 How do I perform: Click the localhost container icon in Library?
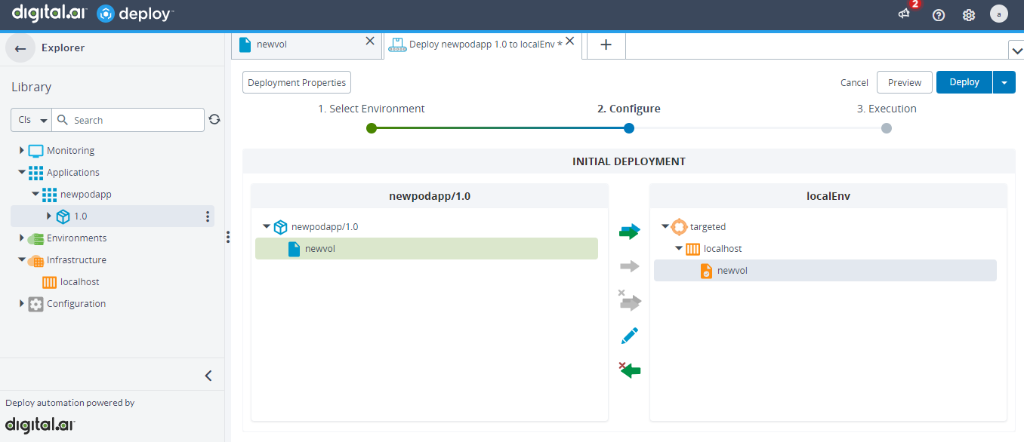(49, 282)
